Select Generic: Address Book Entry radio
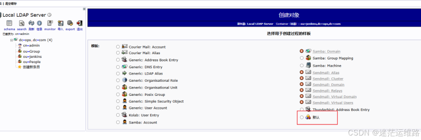This screenshot has height=140, width=421. click(118, 60)
